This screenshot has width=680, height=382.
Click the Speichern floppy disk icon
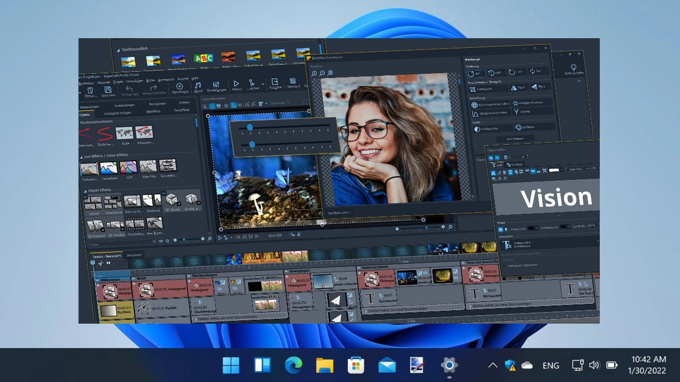[x=108, y=90]
